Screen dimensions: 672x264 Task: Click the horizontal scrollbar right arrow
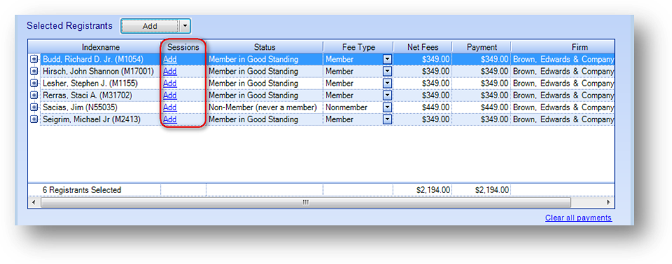[x=608, y=202]
